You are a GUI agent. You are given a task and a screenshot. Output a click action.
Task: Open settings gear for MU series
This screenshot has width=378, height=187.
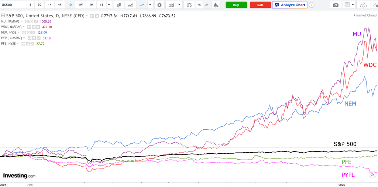click(x=31, y=21)
